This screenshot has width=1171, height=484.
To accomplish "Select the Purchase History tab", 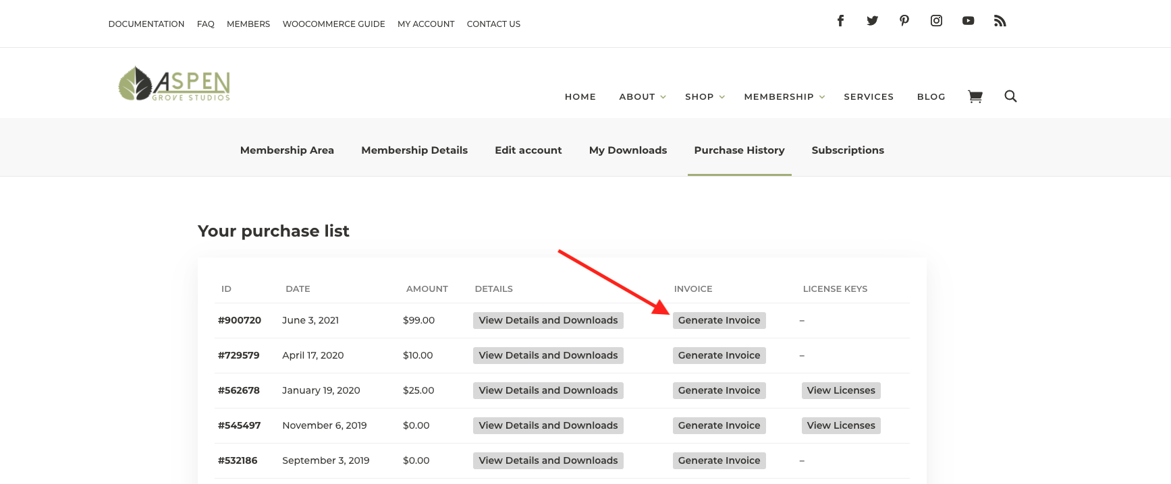I will tap(740, 150).
